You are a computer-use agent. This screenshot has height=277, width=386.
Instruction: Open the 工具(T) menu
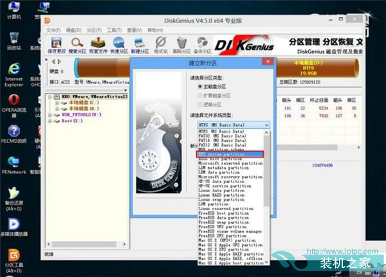(115, 30)
